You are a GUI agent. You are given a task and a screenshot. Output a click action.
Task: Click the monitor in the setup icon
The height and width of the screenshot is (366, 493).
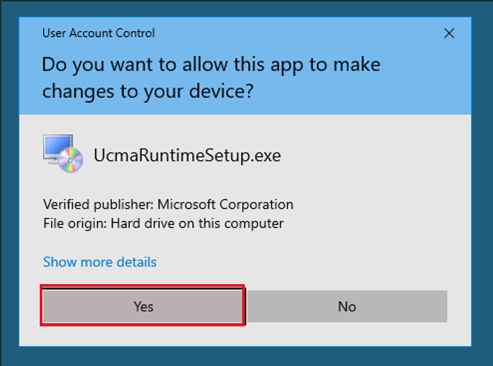tap(58, 148)
